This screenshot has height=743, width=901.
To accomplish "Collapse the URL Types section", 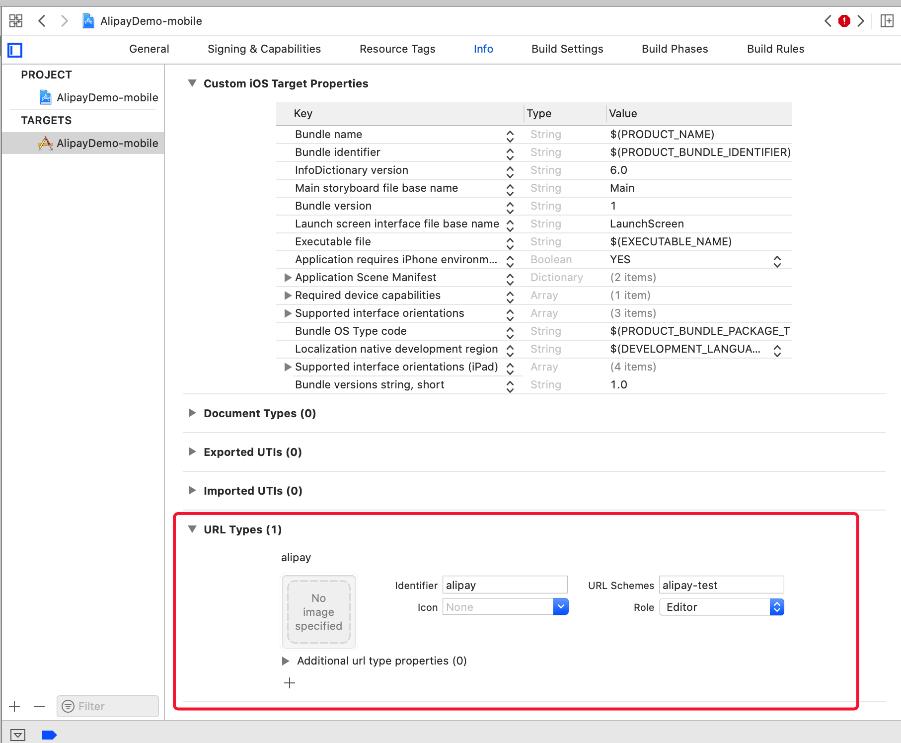I will point(192,529).
